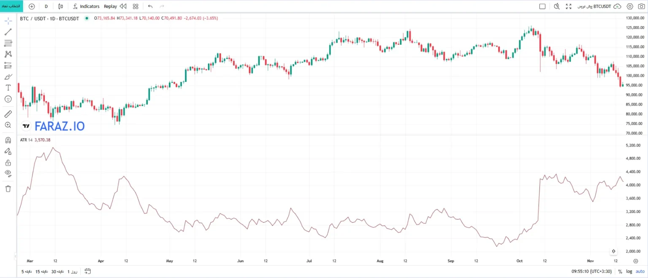Open the D timeframe interval dropdown
Viewport: 648px width, 278px height.
(46, 6)
